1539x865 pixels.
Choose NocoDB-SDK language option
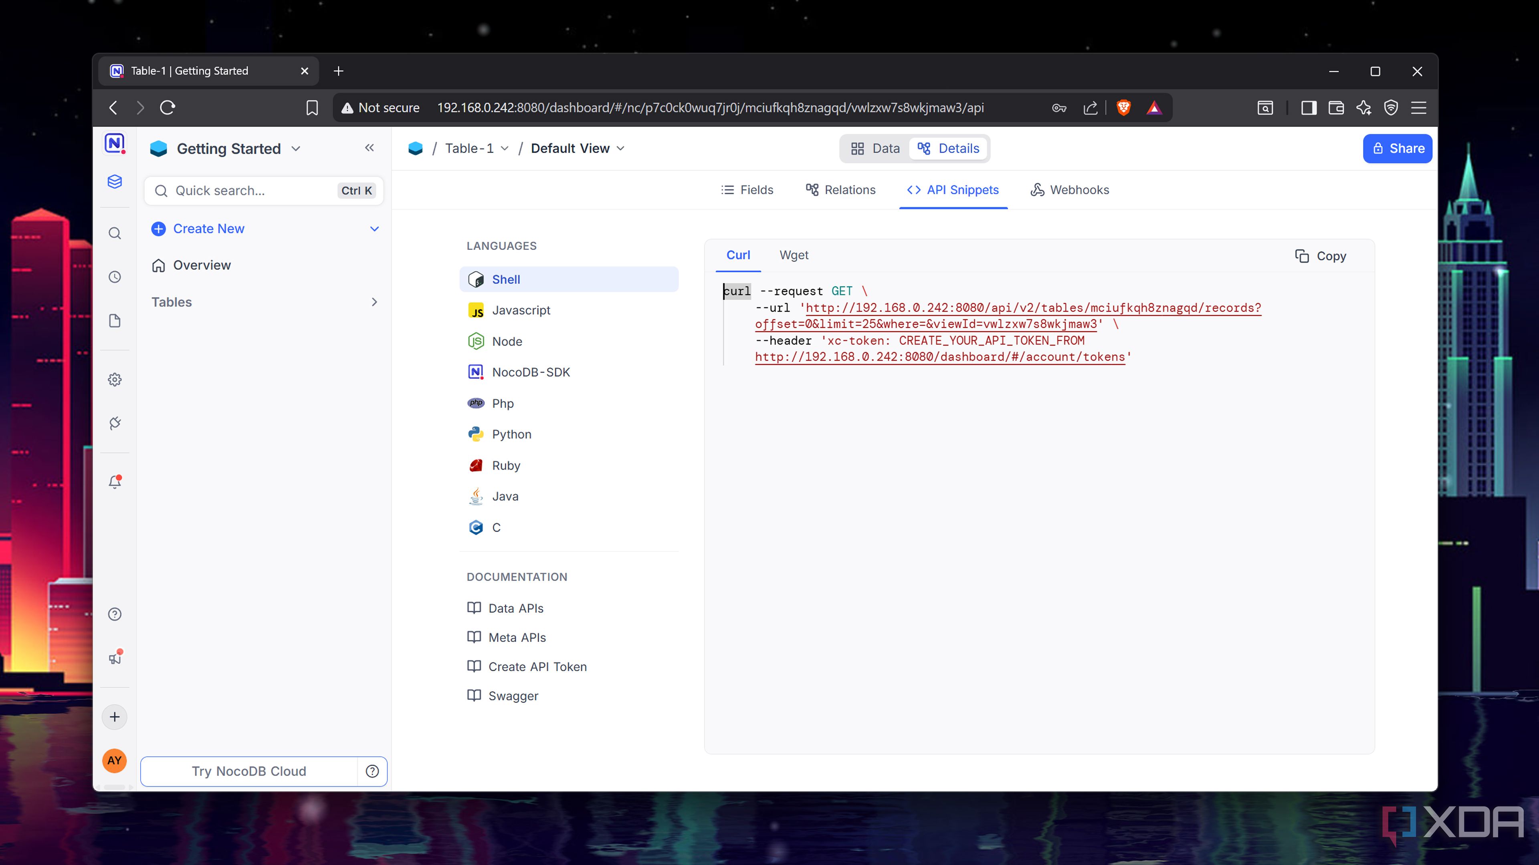(x=568, y=372)
